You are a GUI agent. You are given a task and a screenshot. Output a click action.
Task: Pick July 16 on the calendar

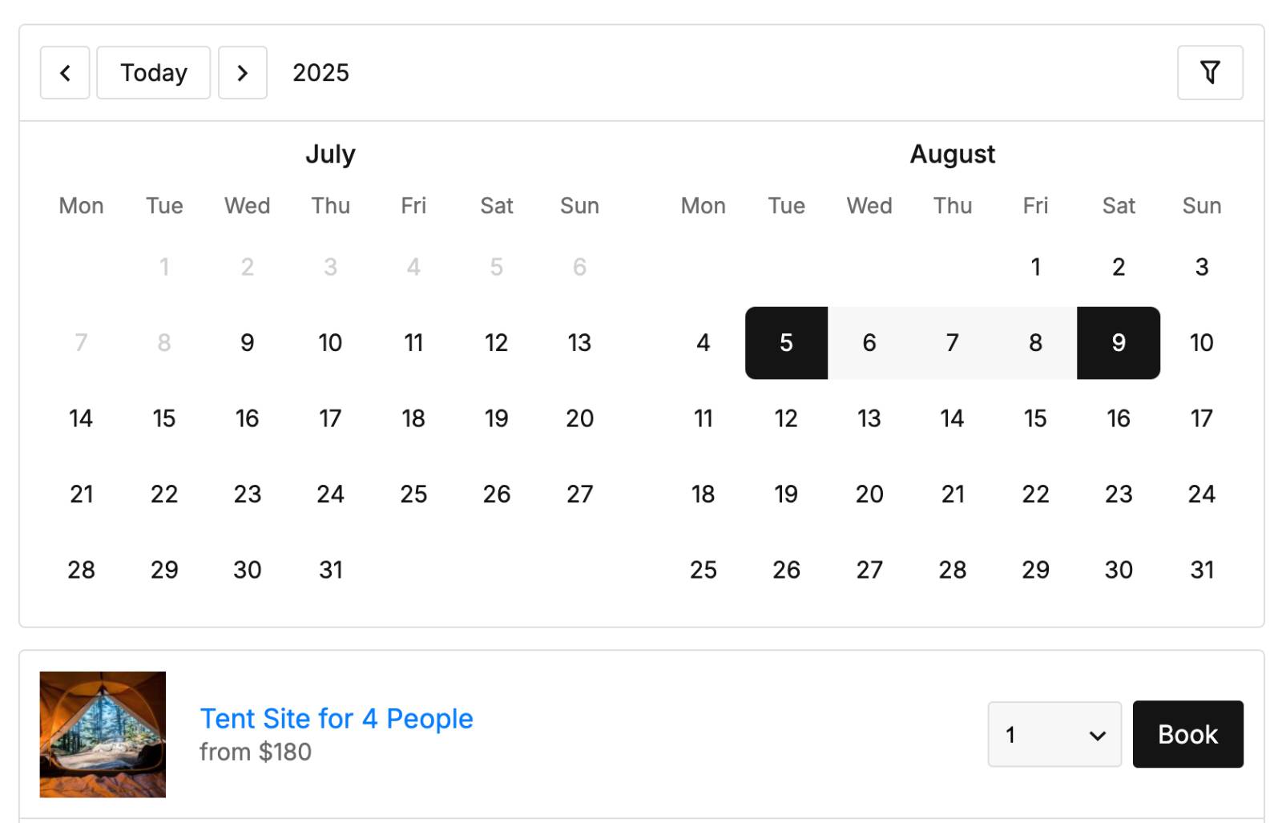pos(247,418)
